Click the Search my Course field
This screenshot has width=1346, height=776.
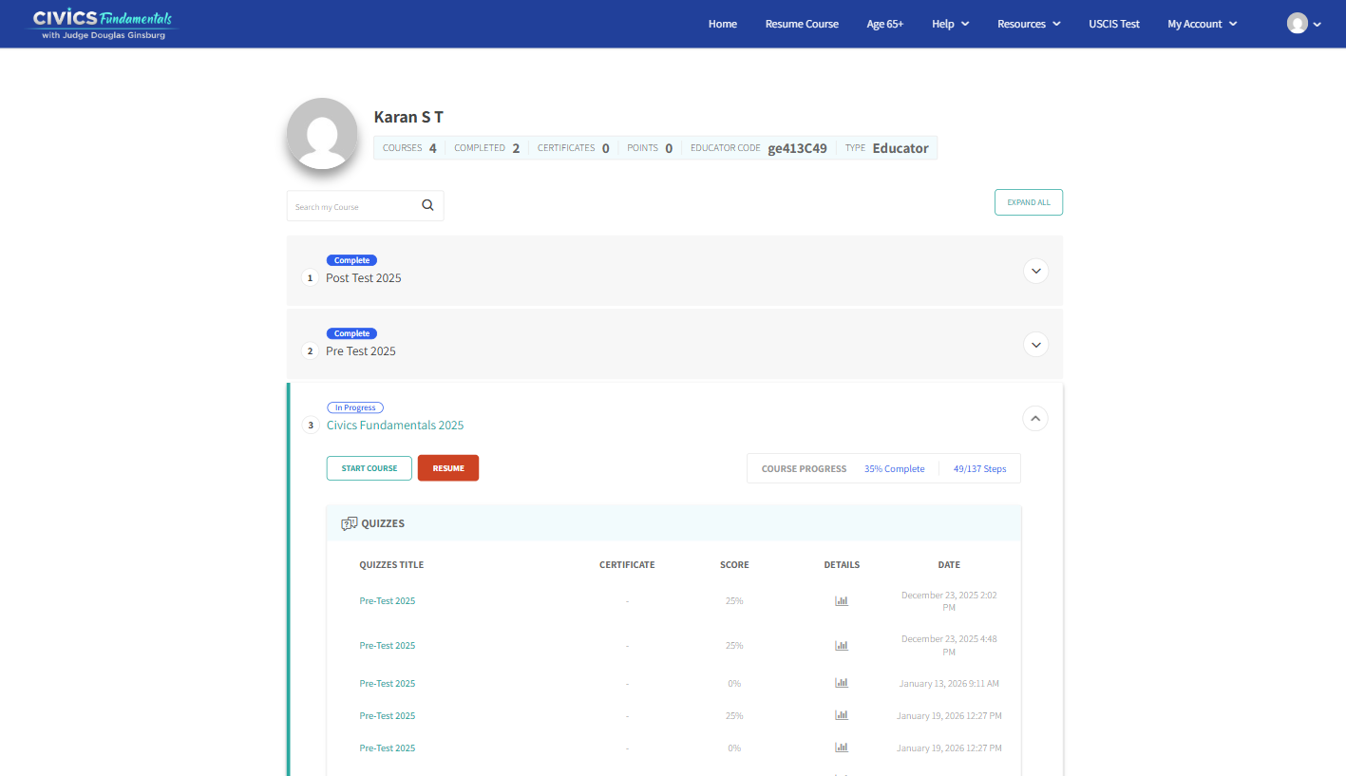click(351, 206)
